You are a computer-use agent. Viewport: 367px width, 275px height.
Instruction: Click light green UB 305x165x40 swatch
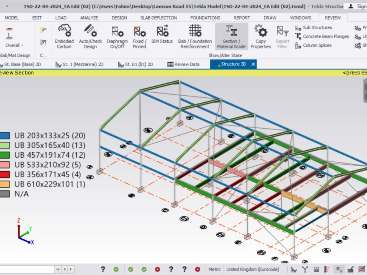(5, 146)
